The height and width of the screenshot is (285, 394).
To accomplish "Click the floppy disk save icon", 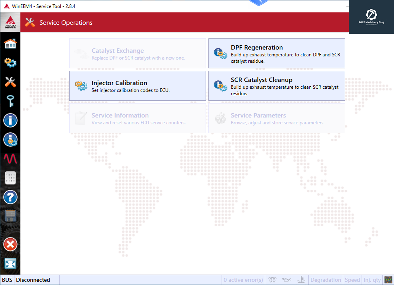I will pos(10,216).
